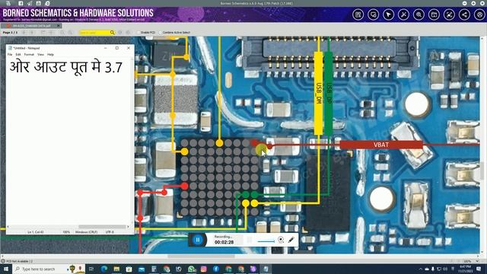Show hidden system tray icons

421,269
